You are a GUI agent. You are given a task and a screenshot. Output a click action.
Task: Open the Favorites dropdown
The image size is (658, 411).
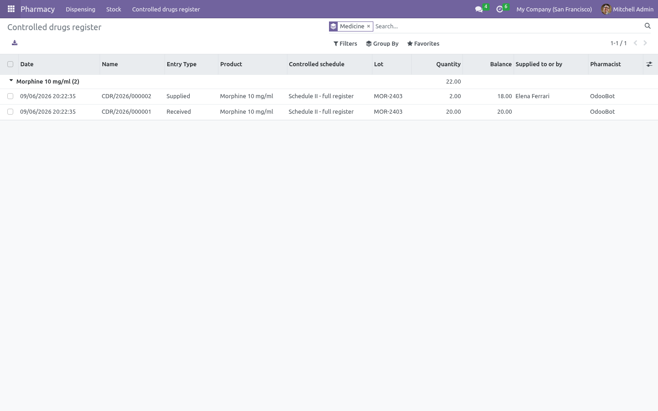coord(423,44)
